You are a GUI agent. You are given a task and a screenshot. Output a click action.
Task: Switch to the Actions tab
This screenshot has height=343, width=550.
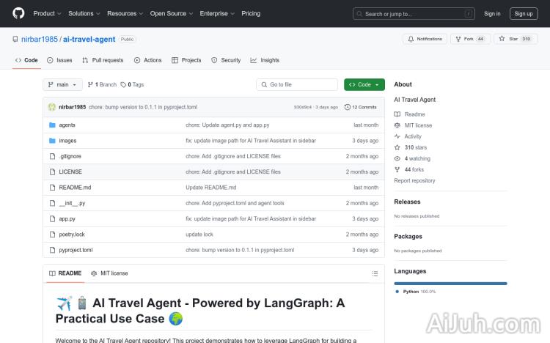coord(147,60)
